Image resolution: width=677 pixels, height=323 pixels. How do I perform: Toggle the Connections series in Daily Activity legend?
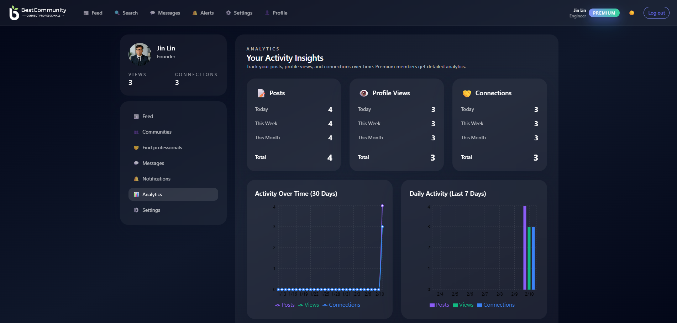tap(496, 305)
